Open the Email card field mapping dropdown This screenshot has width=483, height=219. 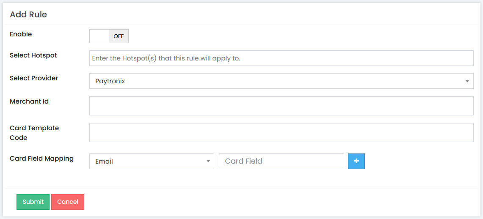[x=152, y=161]
